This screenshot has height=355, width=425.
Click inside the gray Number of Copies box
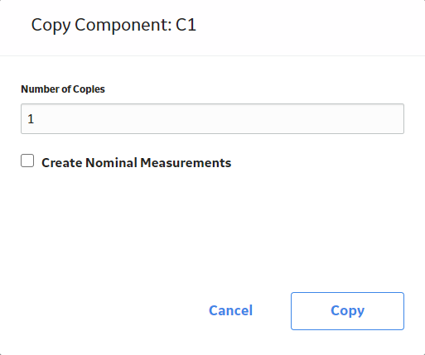point(212,119)
